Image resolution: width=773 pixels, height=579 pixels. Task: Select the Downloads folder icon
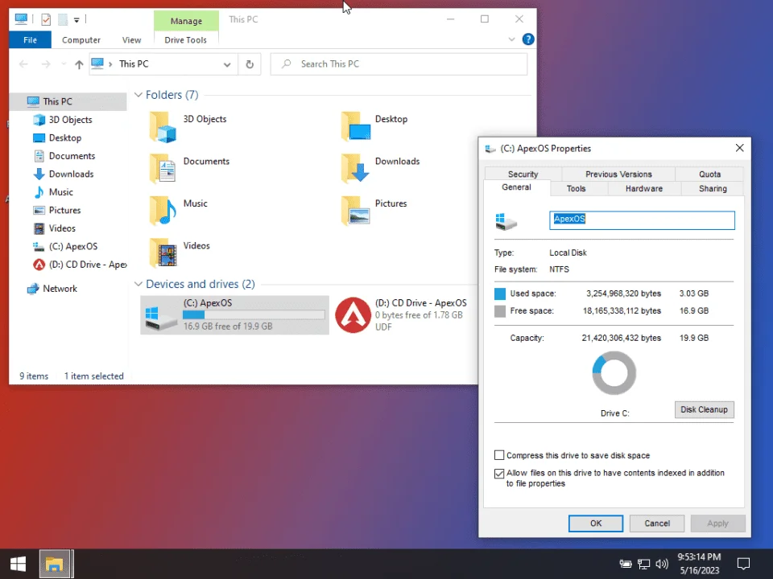pos(355,168)
